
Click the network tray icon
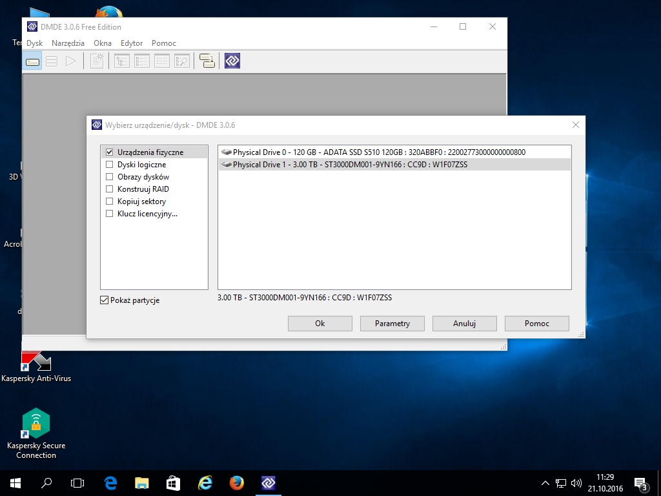point(561,483)
